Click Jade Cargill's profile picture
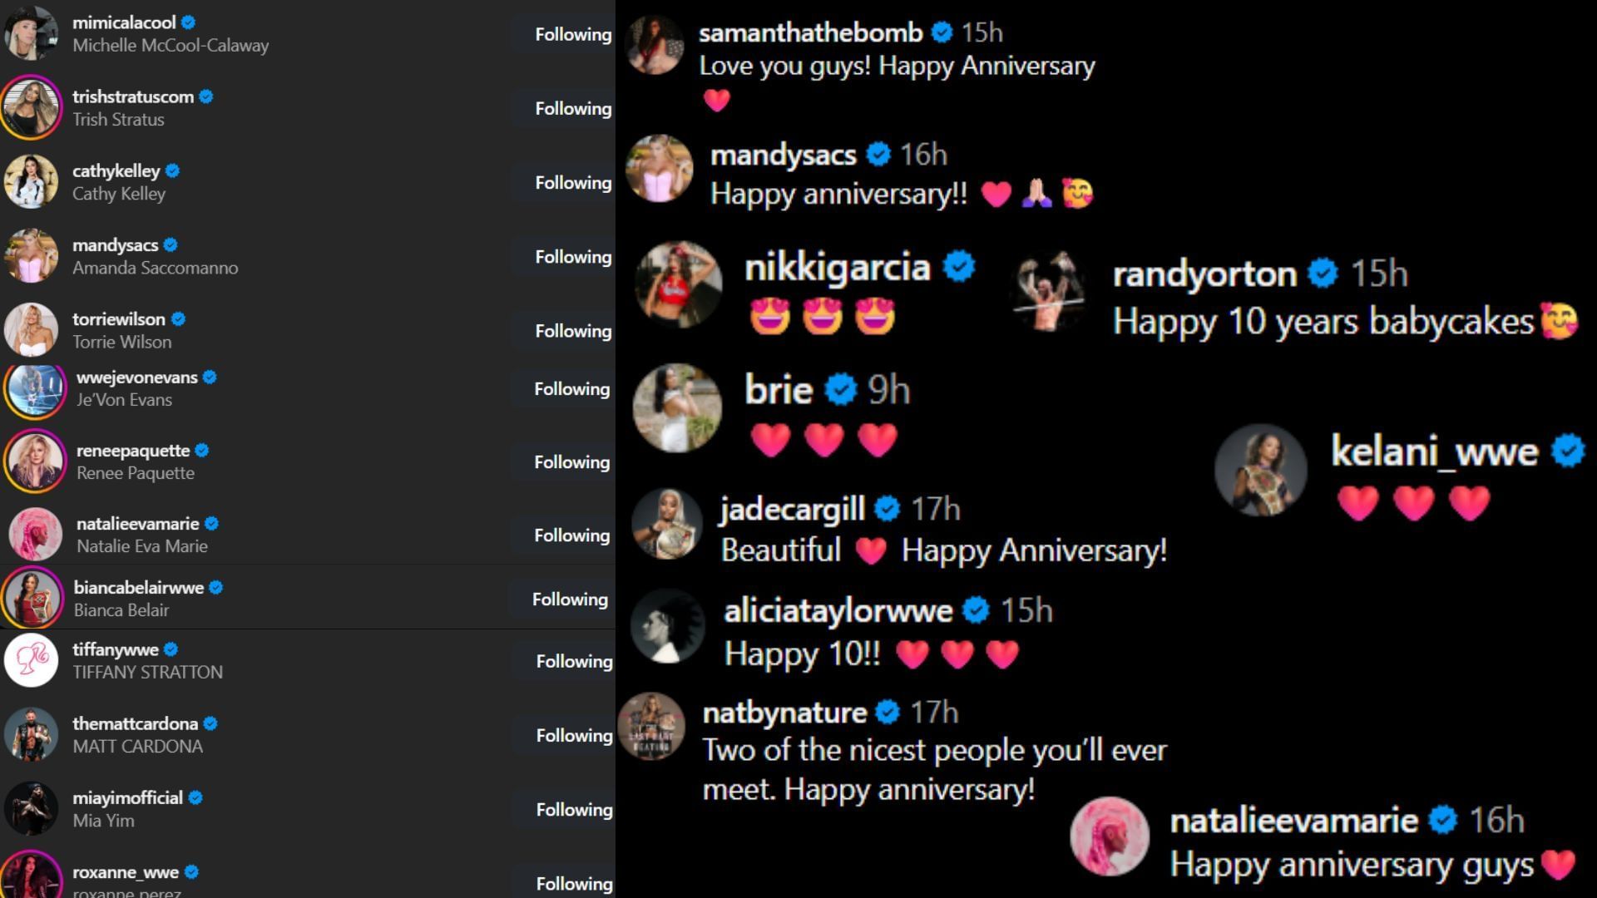The height and width of the screenshot is (898, 1597). [668, 526]
